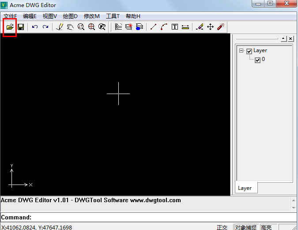Click the layer icon with red star
Screen dimensions: 298x230
tap(129, 27)
